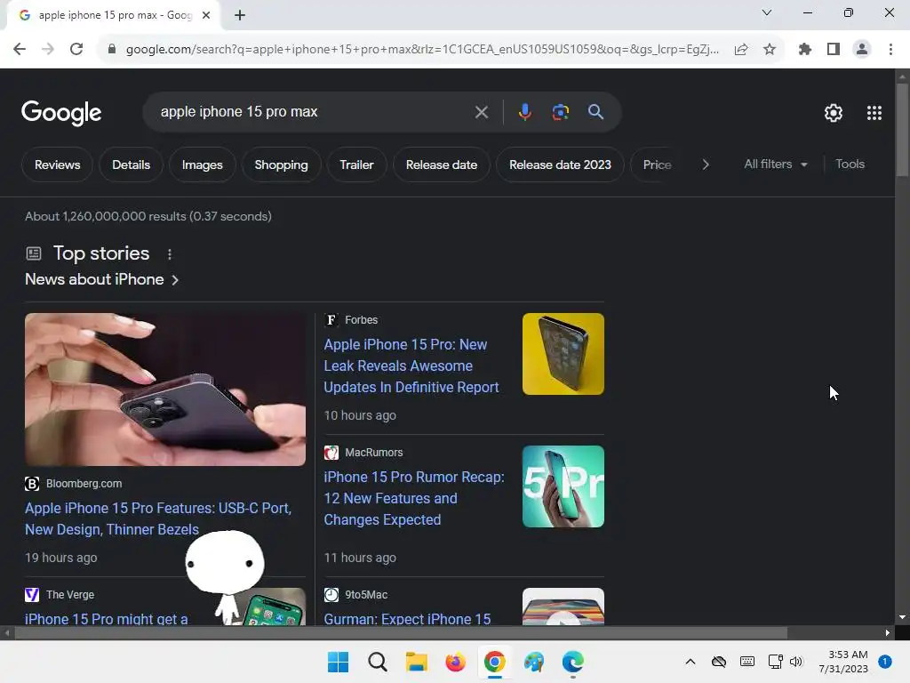This screenshot has width=910, height=683.
Task: Open MacRumors teal thumbnail image
Action: (563, 486)
